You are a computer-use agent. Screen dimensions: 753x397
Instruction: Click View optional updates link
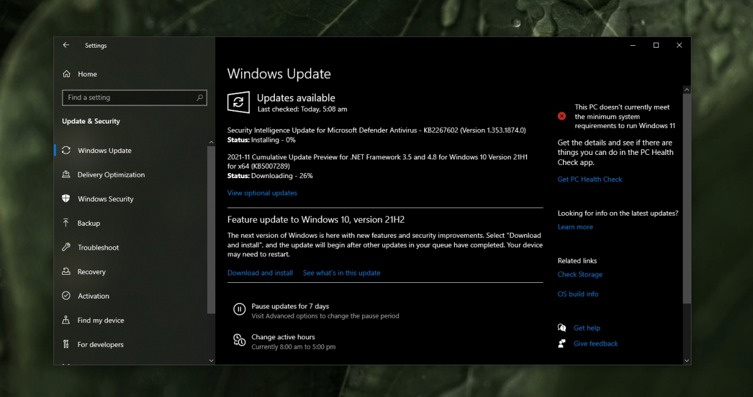click(262, 193)
